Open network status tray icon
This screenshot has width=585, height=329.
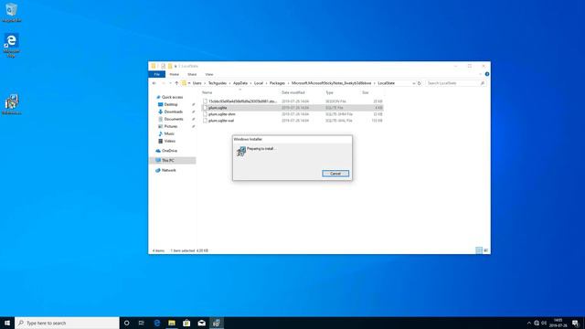(x=537, y=323)
